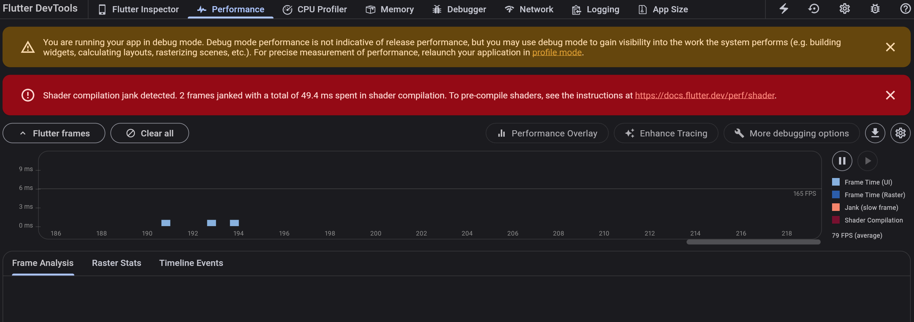The image size is (914, 322).
Task: Click the 79 FPS (average) label
Action: point(857,236)
